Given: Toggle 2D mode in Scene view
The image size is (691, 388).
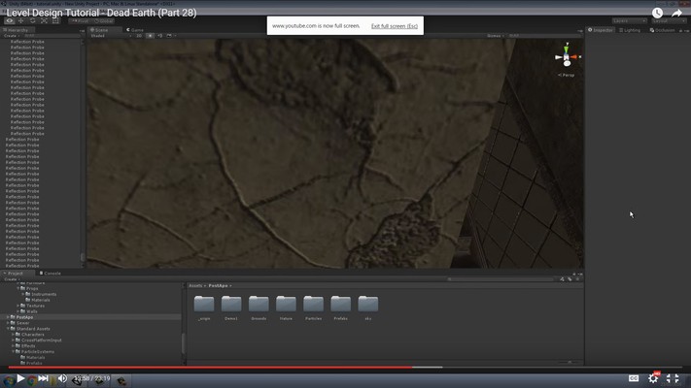Looking at the screenshot, I should tap(139, 36).
